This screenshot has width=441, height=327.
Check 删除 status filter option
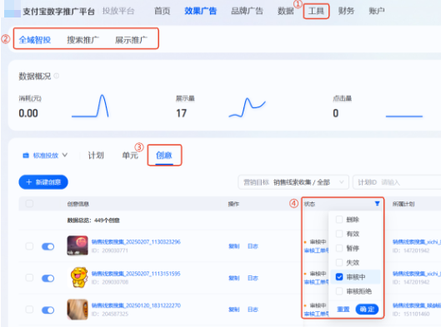(x=339, y=220)
